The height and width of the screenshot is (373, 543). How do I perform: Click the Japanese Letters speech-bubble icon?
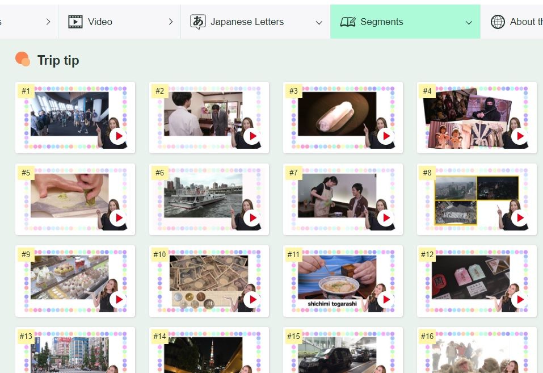pos(198,22)
